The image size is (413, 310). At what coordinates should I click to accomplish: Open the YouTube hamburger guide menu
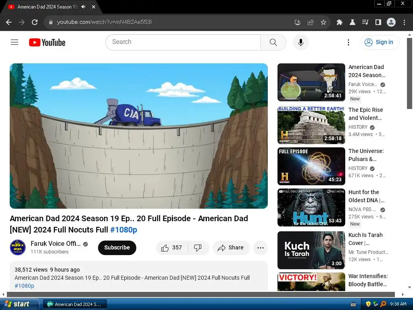tap(15, 42)
